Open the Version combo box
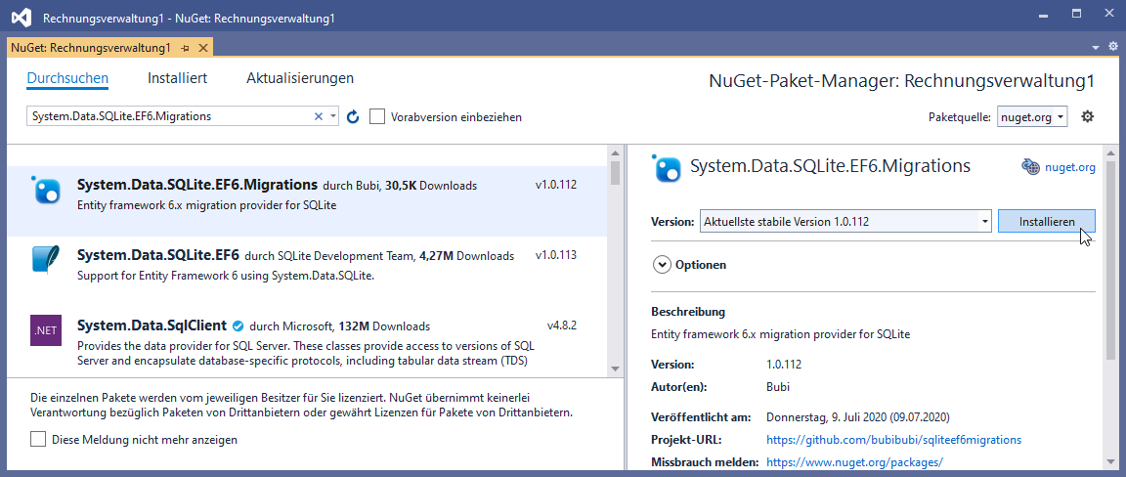This screenshot has width=1126, height=477. tap(845, 221)
